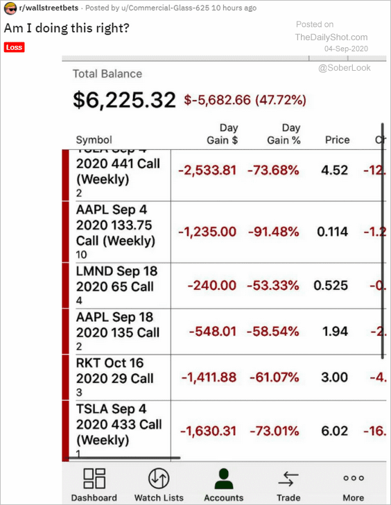The width and height of the screenshot is (391, 505).
Task: Open the RKT Oct 16 29 Call position
Action: pyautogui.click(x=225, y=377)
